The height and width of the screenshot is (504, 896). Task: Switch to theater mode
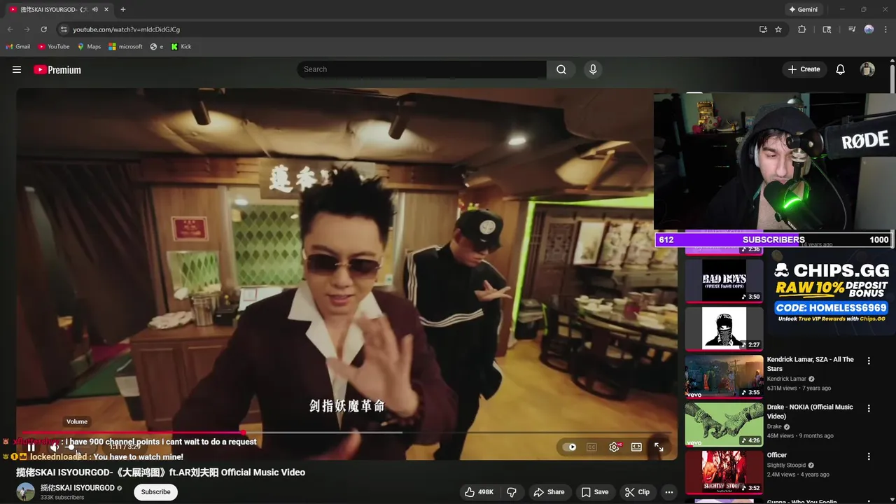coord(636,447)
